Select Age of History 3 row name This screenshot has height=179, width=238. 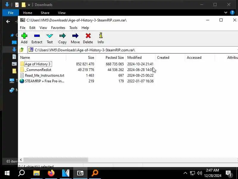38,64
